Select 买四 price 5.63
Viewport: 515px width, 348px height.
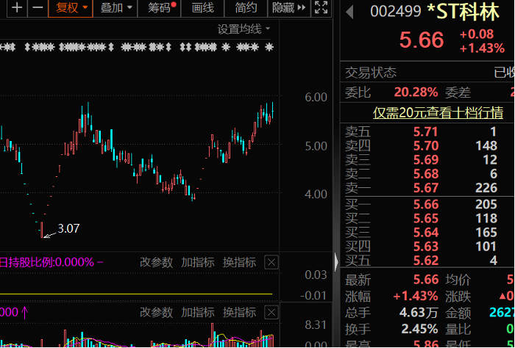click(426, 247)
